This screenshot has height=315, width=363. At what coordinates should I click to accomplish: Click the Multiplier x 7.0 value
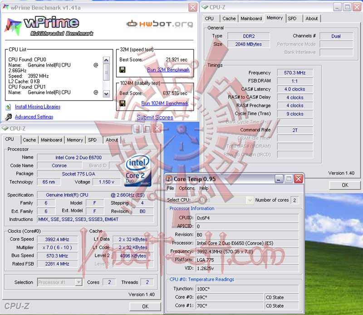click(x=57, y=247)
